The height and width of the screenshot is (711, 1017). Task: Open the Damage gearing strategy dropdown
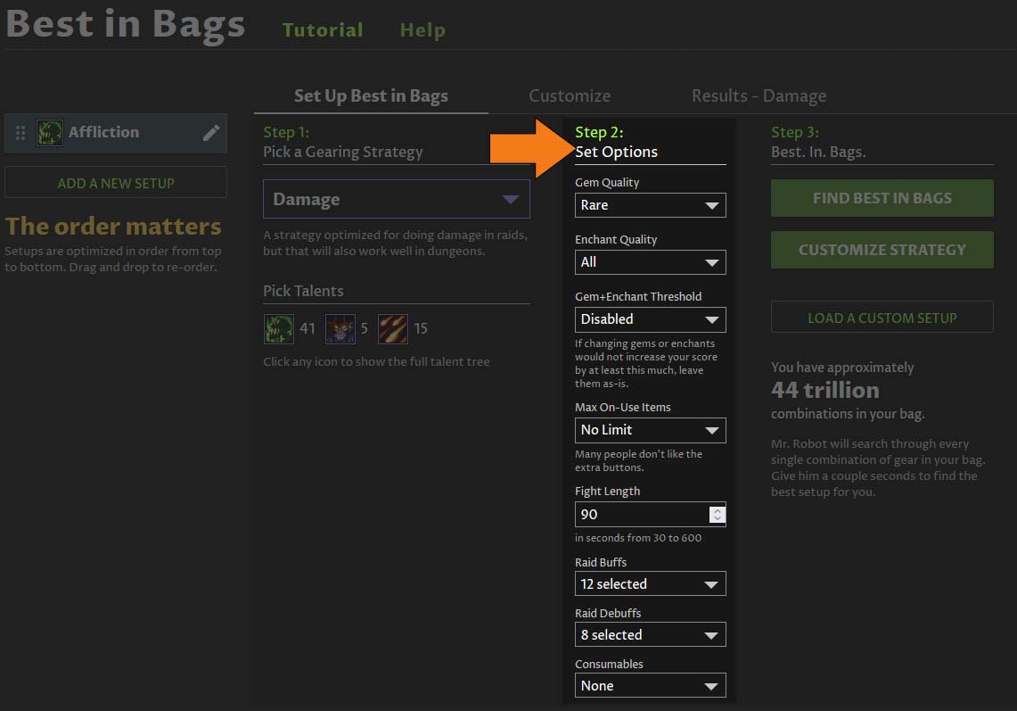point(396,198)
